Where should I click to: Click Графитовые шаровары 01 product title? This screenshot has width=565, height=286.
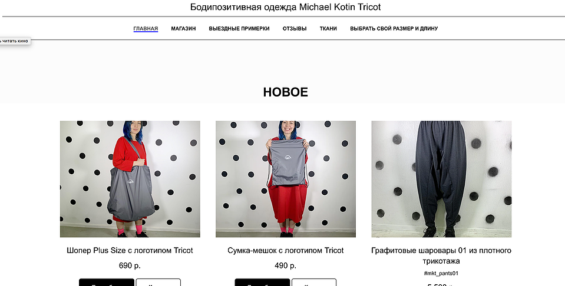point(441,255)
